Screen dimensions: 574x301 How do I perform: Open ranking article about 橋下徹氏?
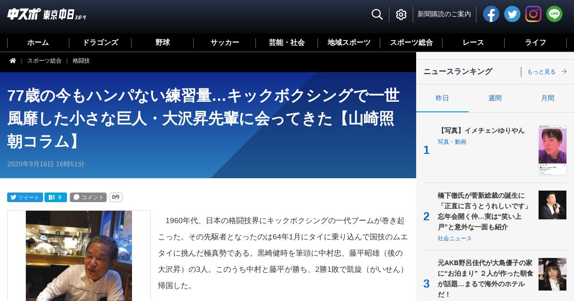pos(485,211)
